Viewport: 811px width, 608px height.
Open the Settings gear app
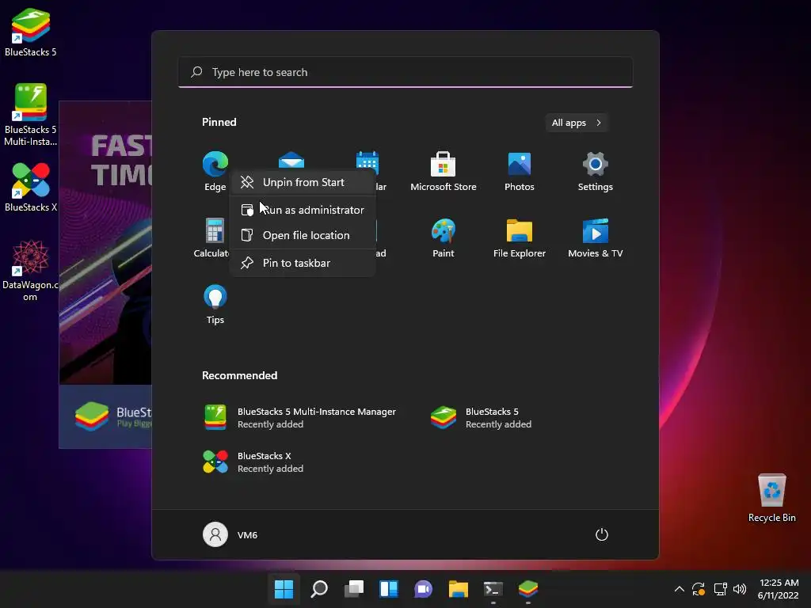pos(596,171)
